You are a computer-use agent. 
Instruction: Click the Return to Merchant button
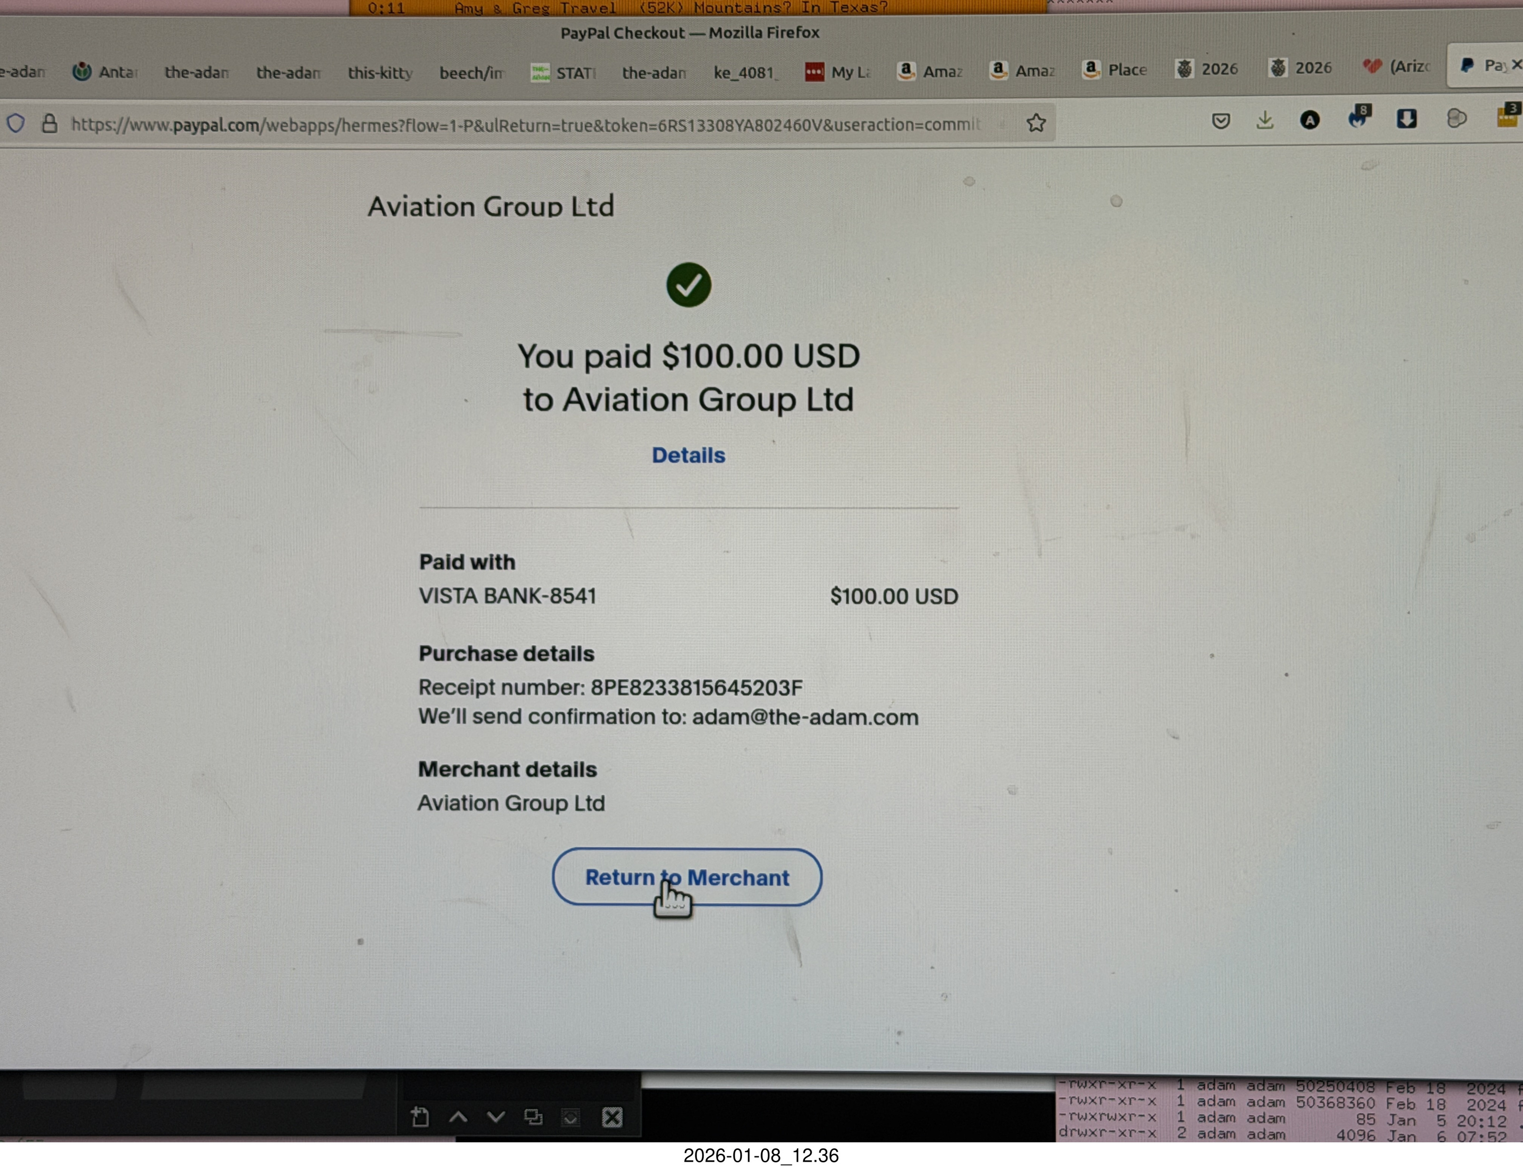[687, 877]
